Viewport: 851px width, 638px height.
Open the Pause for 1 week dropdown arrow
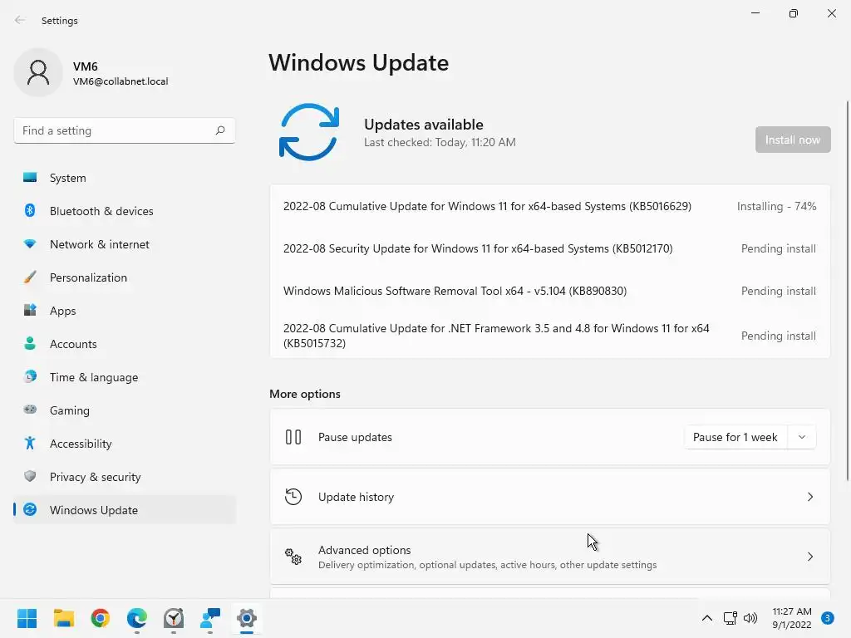pos(802,437)
